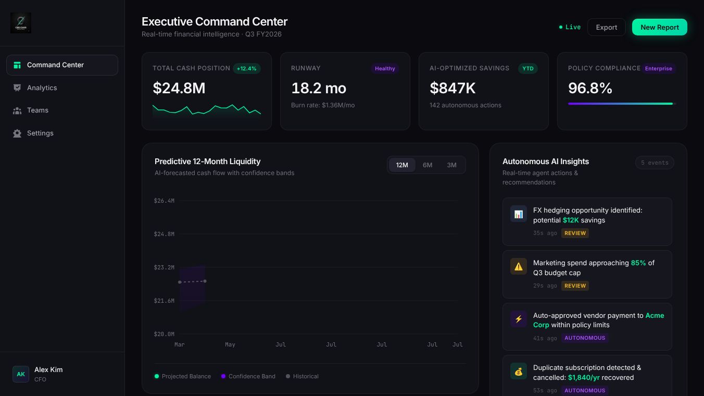The image size is (704, 396).
Task: Click the company logo in sidebar
Action: coord(21,23)
